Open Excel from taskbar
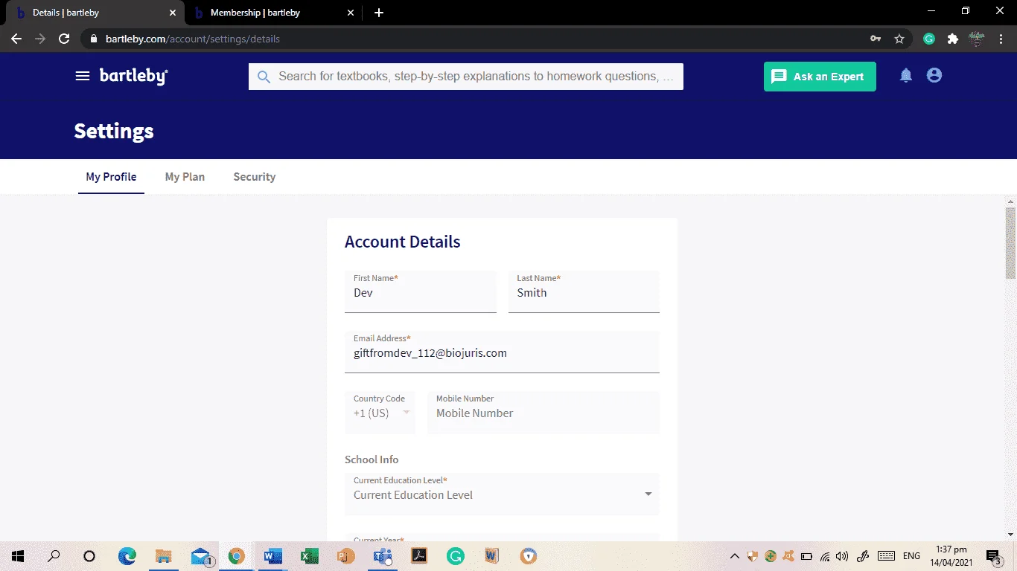 tap(309, 556)
